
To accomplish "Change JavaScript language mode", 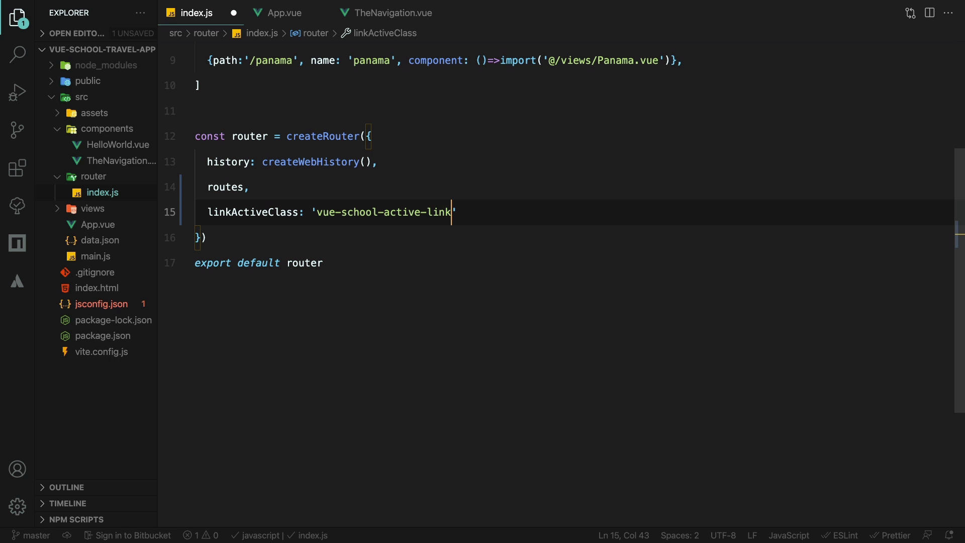I will pyautogui.click(x=789, y=535).
